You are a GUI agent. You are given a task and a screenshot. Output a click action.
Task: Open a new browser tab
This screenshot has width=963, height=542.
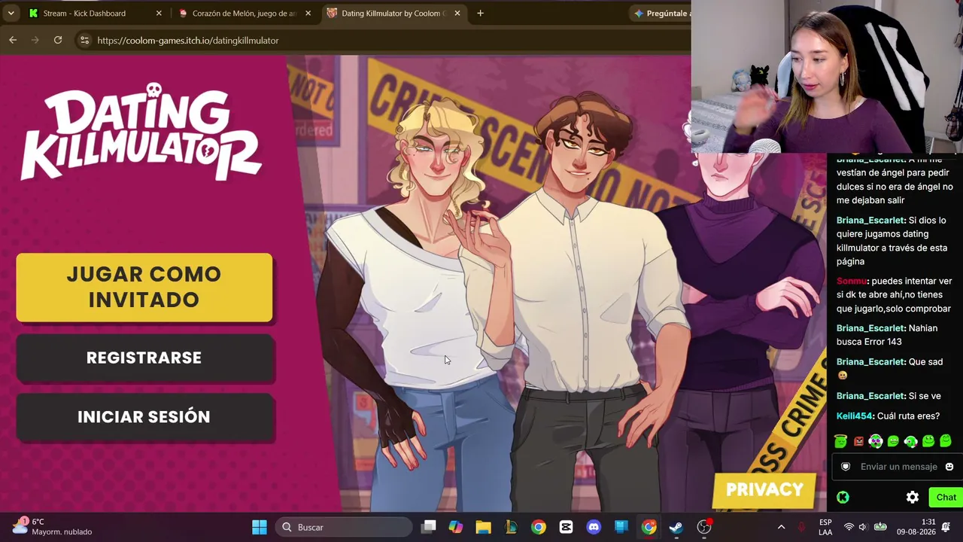click(480, 14)
